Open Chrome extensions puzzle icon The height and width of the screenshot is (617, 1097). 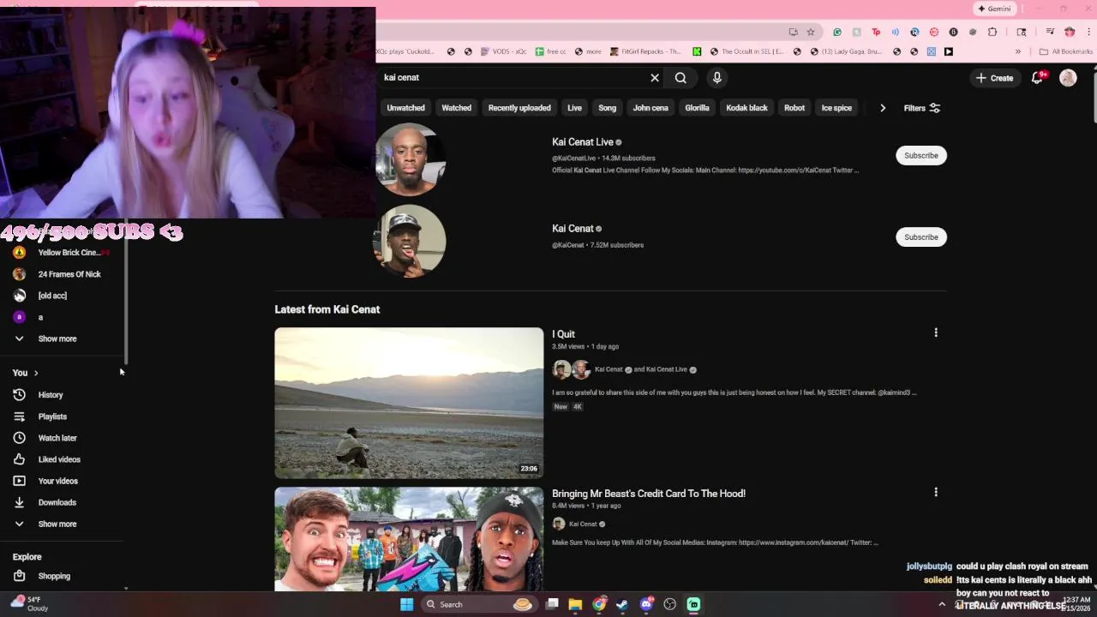[992, 32]
